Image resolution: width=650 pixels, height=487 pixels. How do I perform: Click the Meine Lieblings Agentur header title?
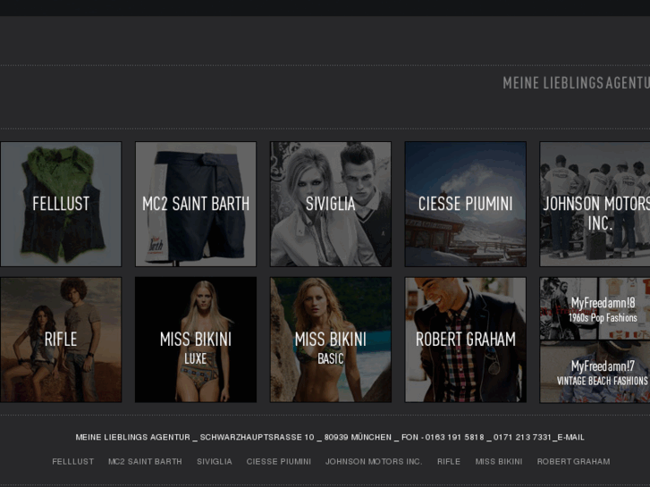click(576, 83)
